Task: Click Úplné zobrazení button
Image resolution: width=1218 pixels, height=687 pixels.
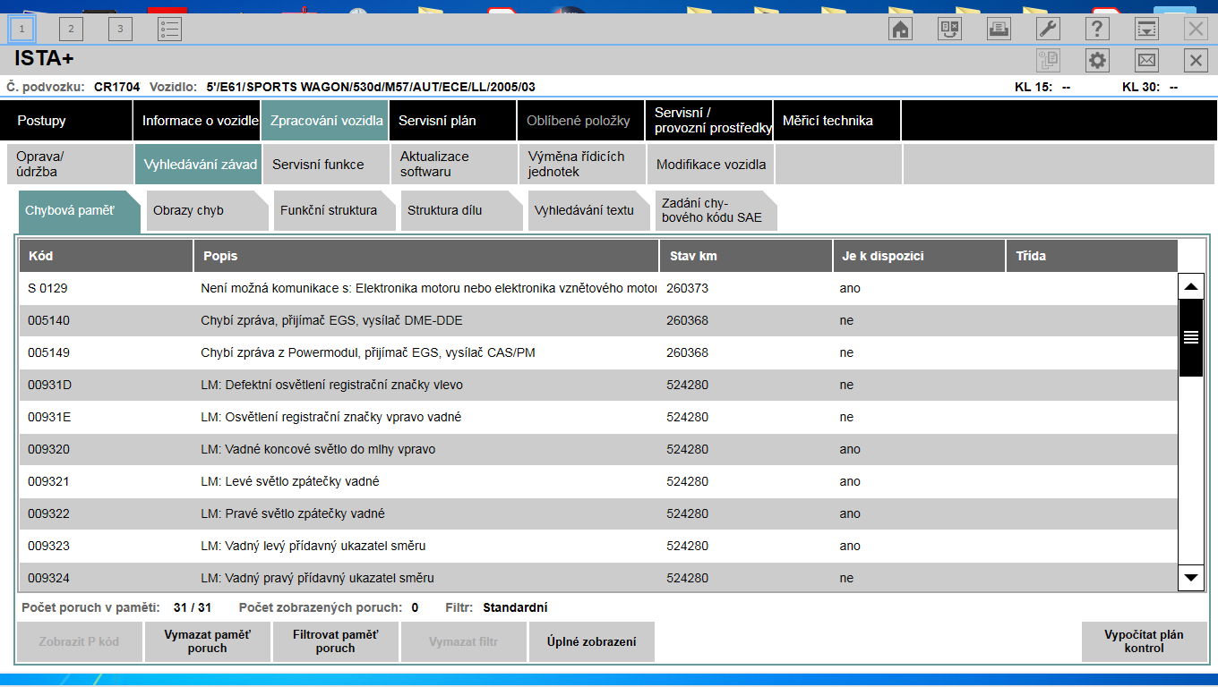Action: 592,642
